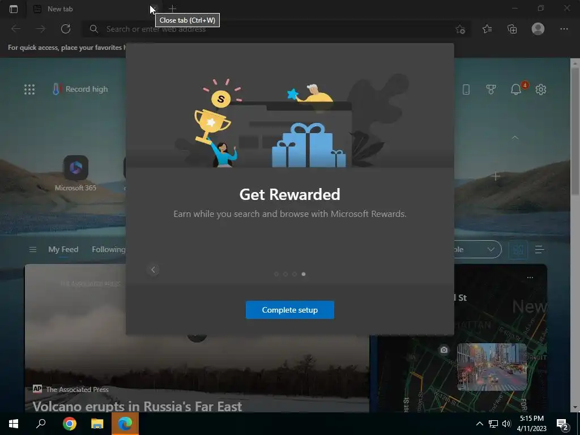
Task: Open Windows taskbar search
Action: click(41, 424)
